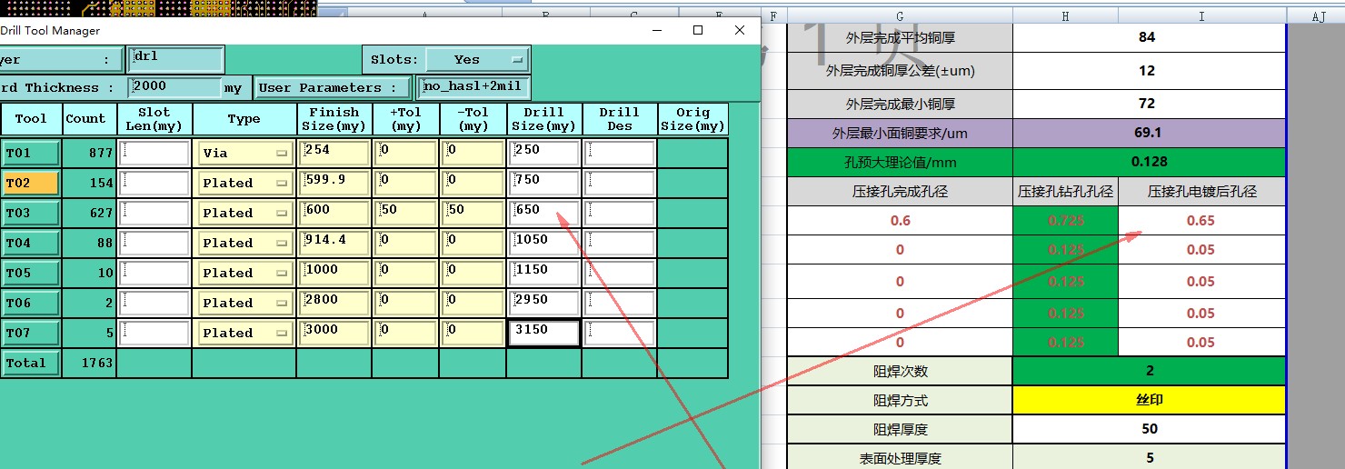Click Drill Size field 3150
This screenshot has width=1345, height=469.
pyautogui.click(x=544, y=333)
